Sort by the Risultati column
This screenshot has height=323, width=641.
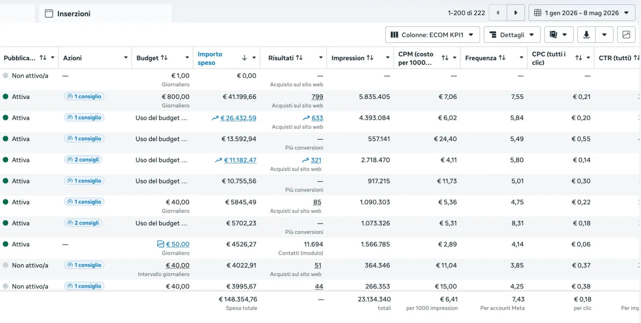299,58
